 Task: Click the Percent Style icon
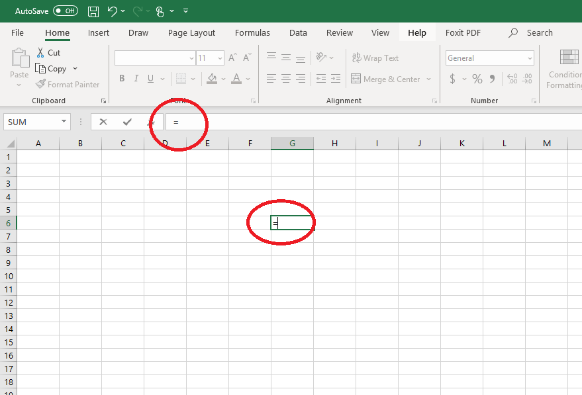pos(477,79)
